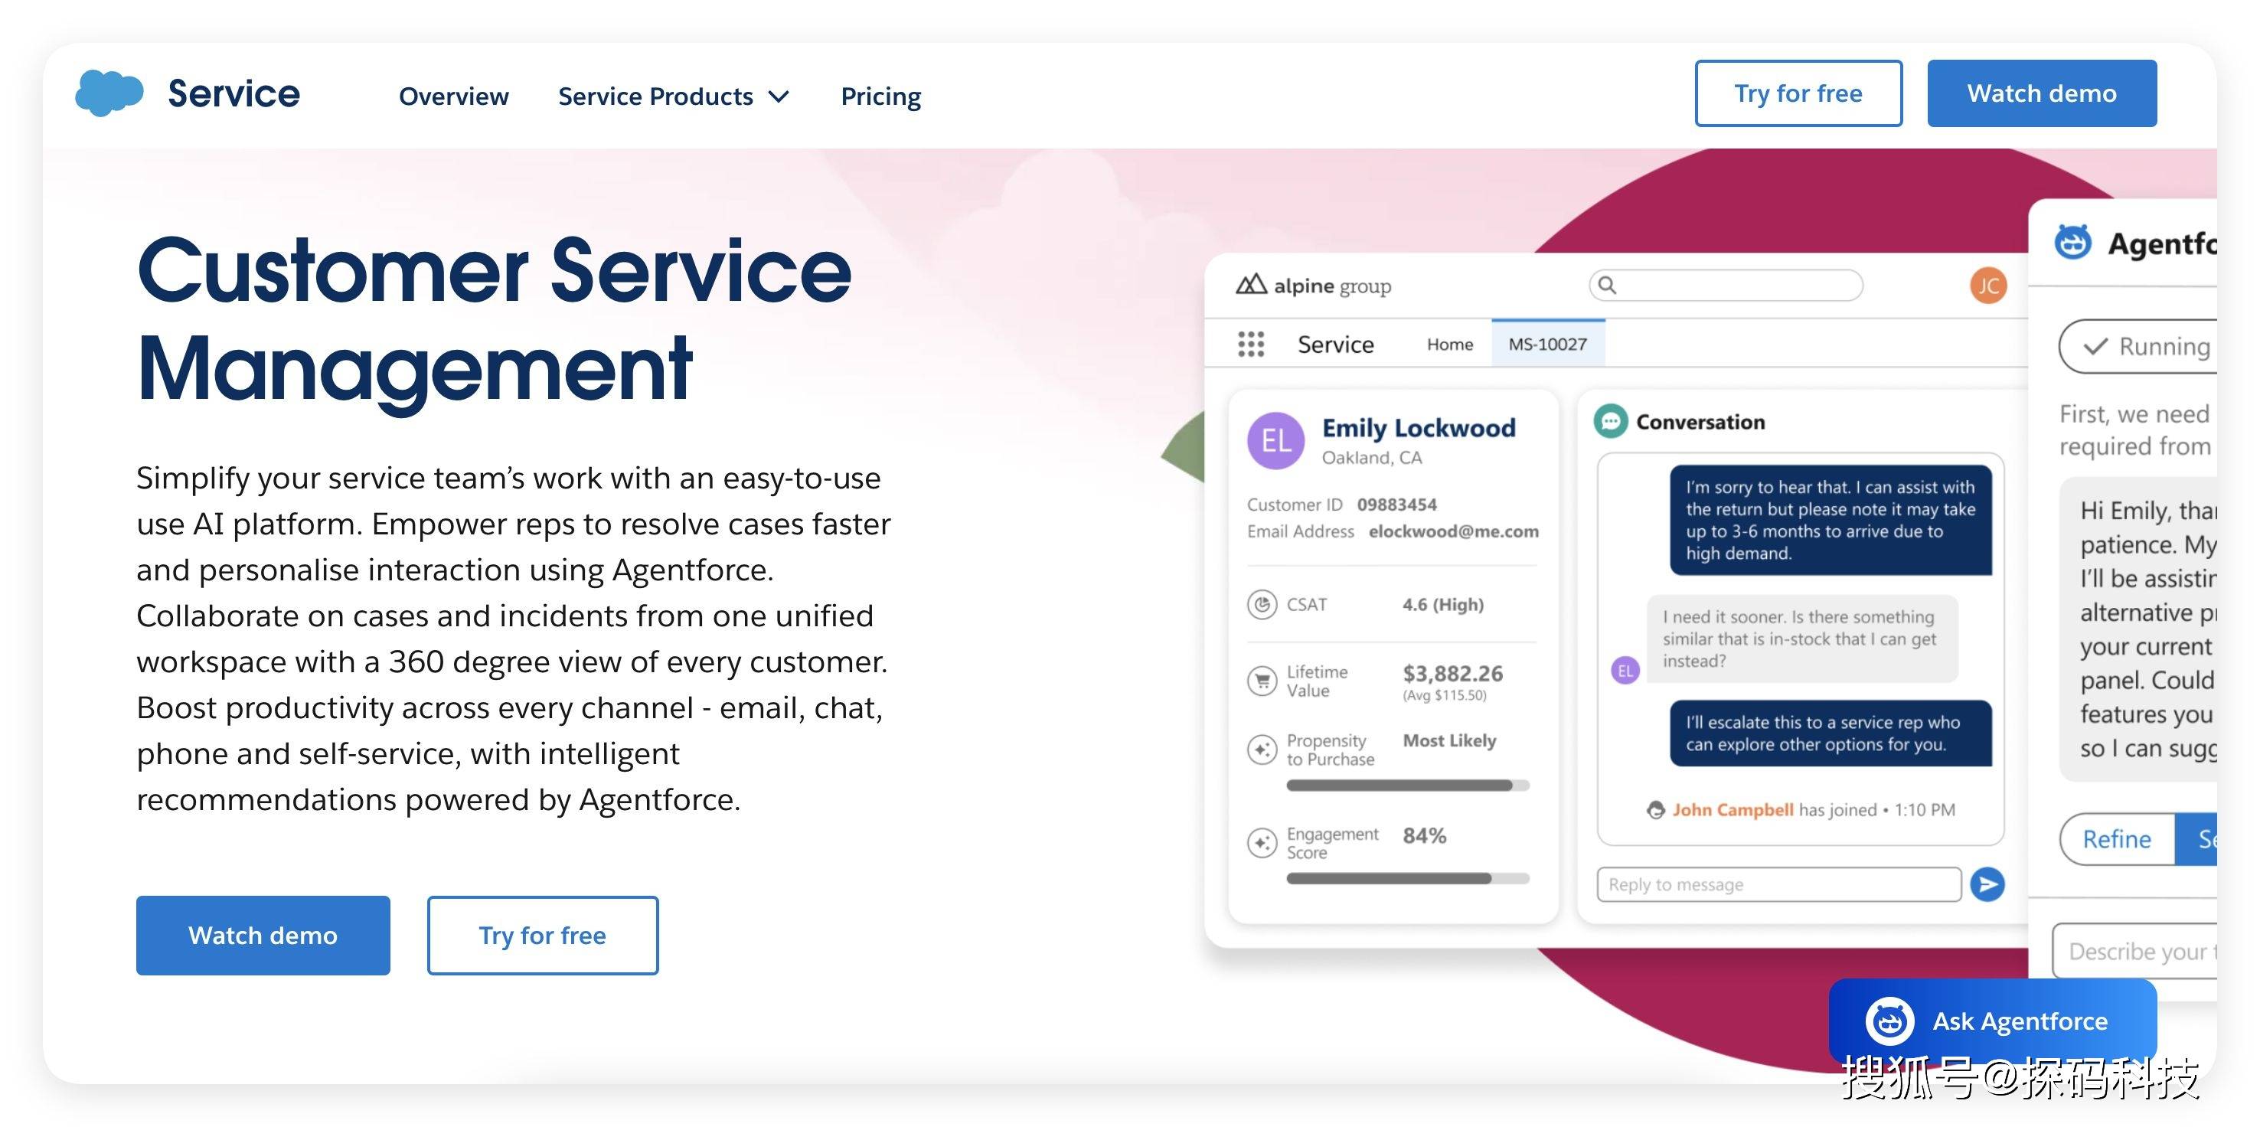Viewport: 2260px width, 1127px height.
Task: Click Watch demo in header
Action: click(x=2042, y=93)
